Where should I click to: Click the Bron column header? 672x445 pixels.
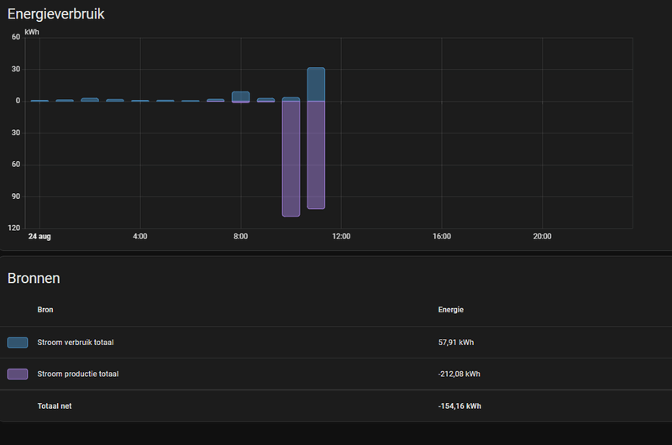[x=45, y=310]
